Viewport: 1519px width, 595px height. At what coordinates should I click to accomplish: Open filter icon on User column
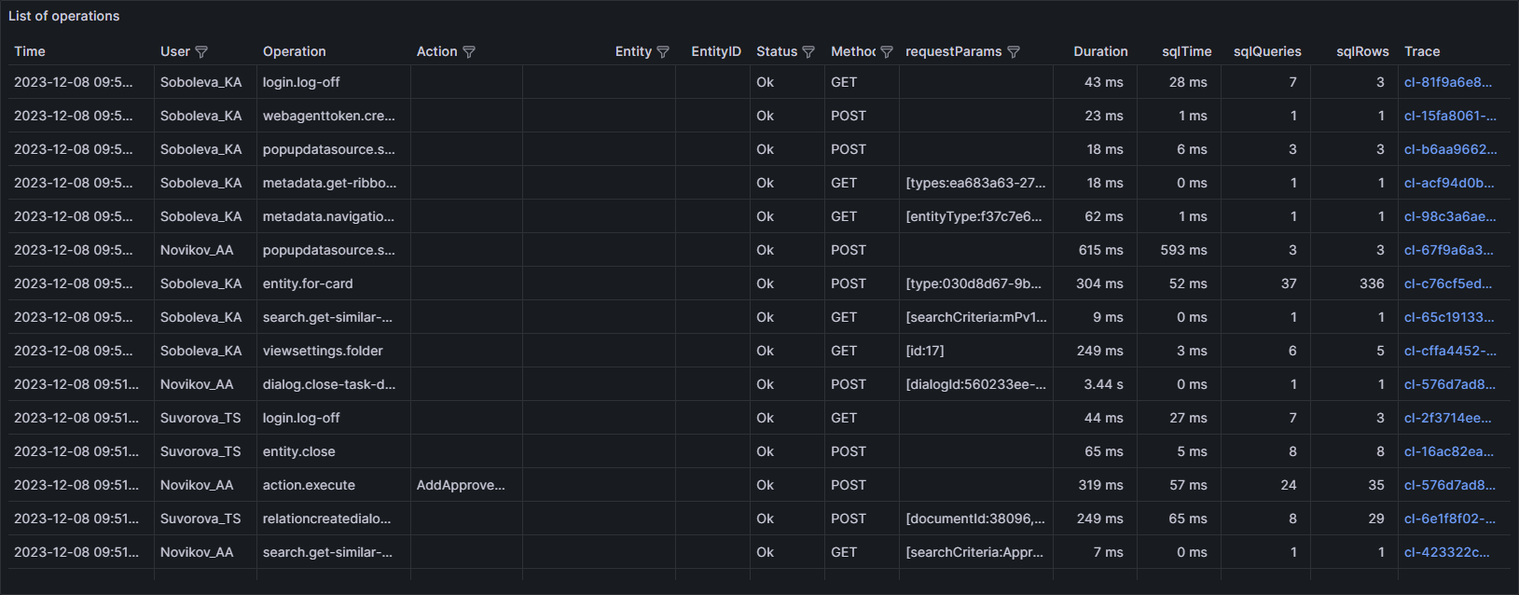coord(201,52)
